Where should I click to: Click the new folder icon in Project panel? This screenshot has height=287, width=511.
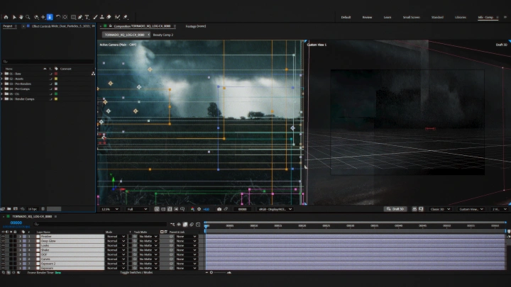pyautogui.click(x=9, y=209)
